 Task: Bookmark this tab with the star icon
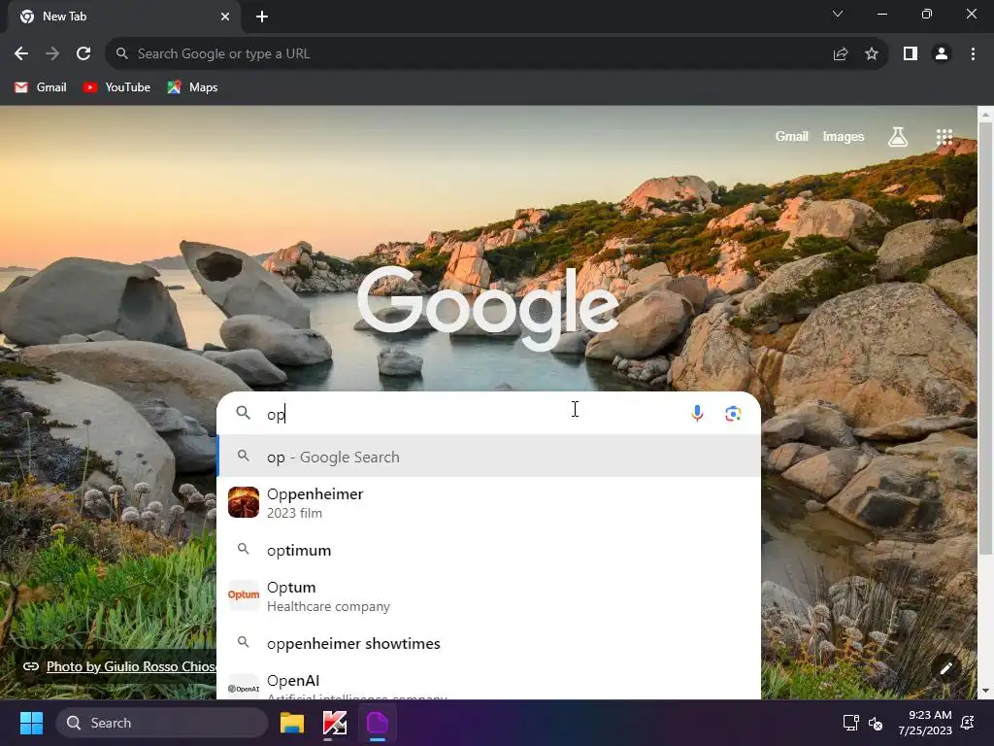pos(872,54)
